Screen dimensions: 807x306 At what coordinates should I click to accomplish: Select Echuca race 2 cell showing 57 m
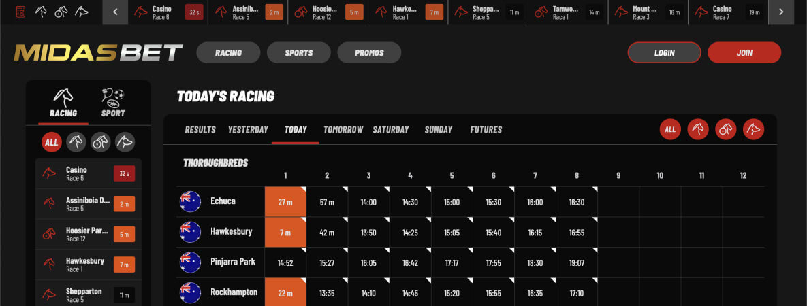click(328, 201)
